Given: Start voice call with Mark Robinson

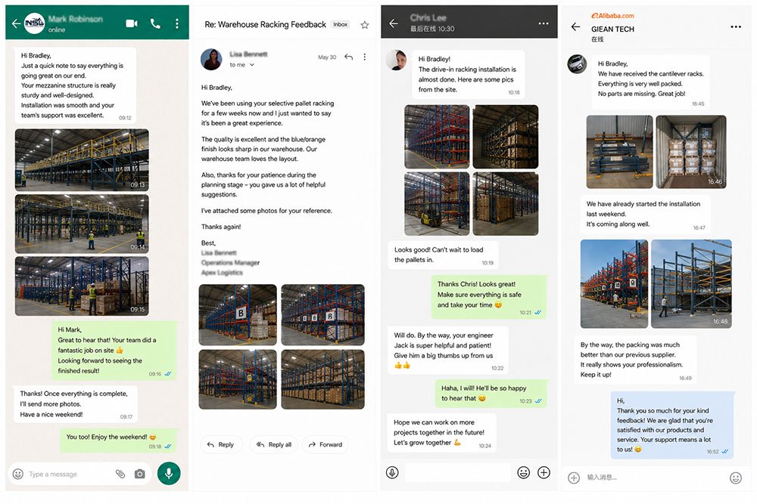Looking at the screenshot, I should [155, 23].
